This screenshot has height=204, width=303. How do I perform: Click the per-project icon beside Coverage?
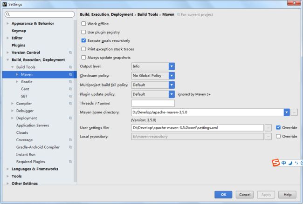click(x=70, y=140)
